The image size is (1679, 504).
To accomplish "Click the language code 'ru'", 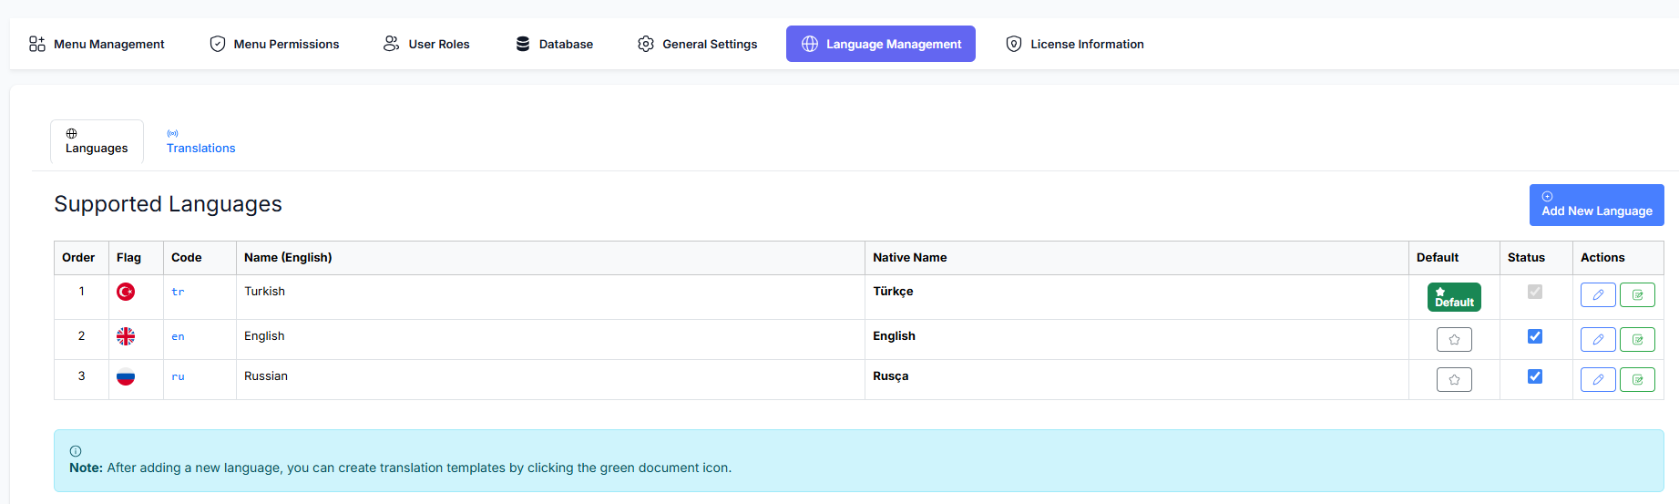I will [x=178, y=377].
